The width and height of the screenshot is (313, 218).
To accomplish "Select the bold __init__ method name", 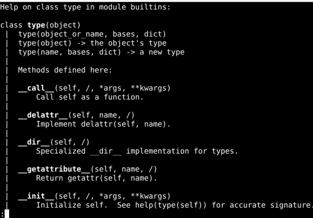I will (x=36, y=196).
